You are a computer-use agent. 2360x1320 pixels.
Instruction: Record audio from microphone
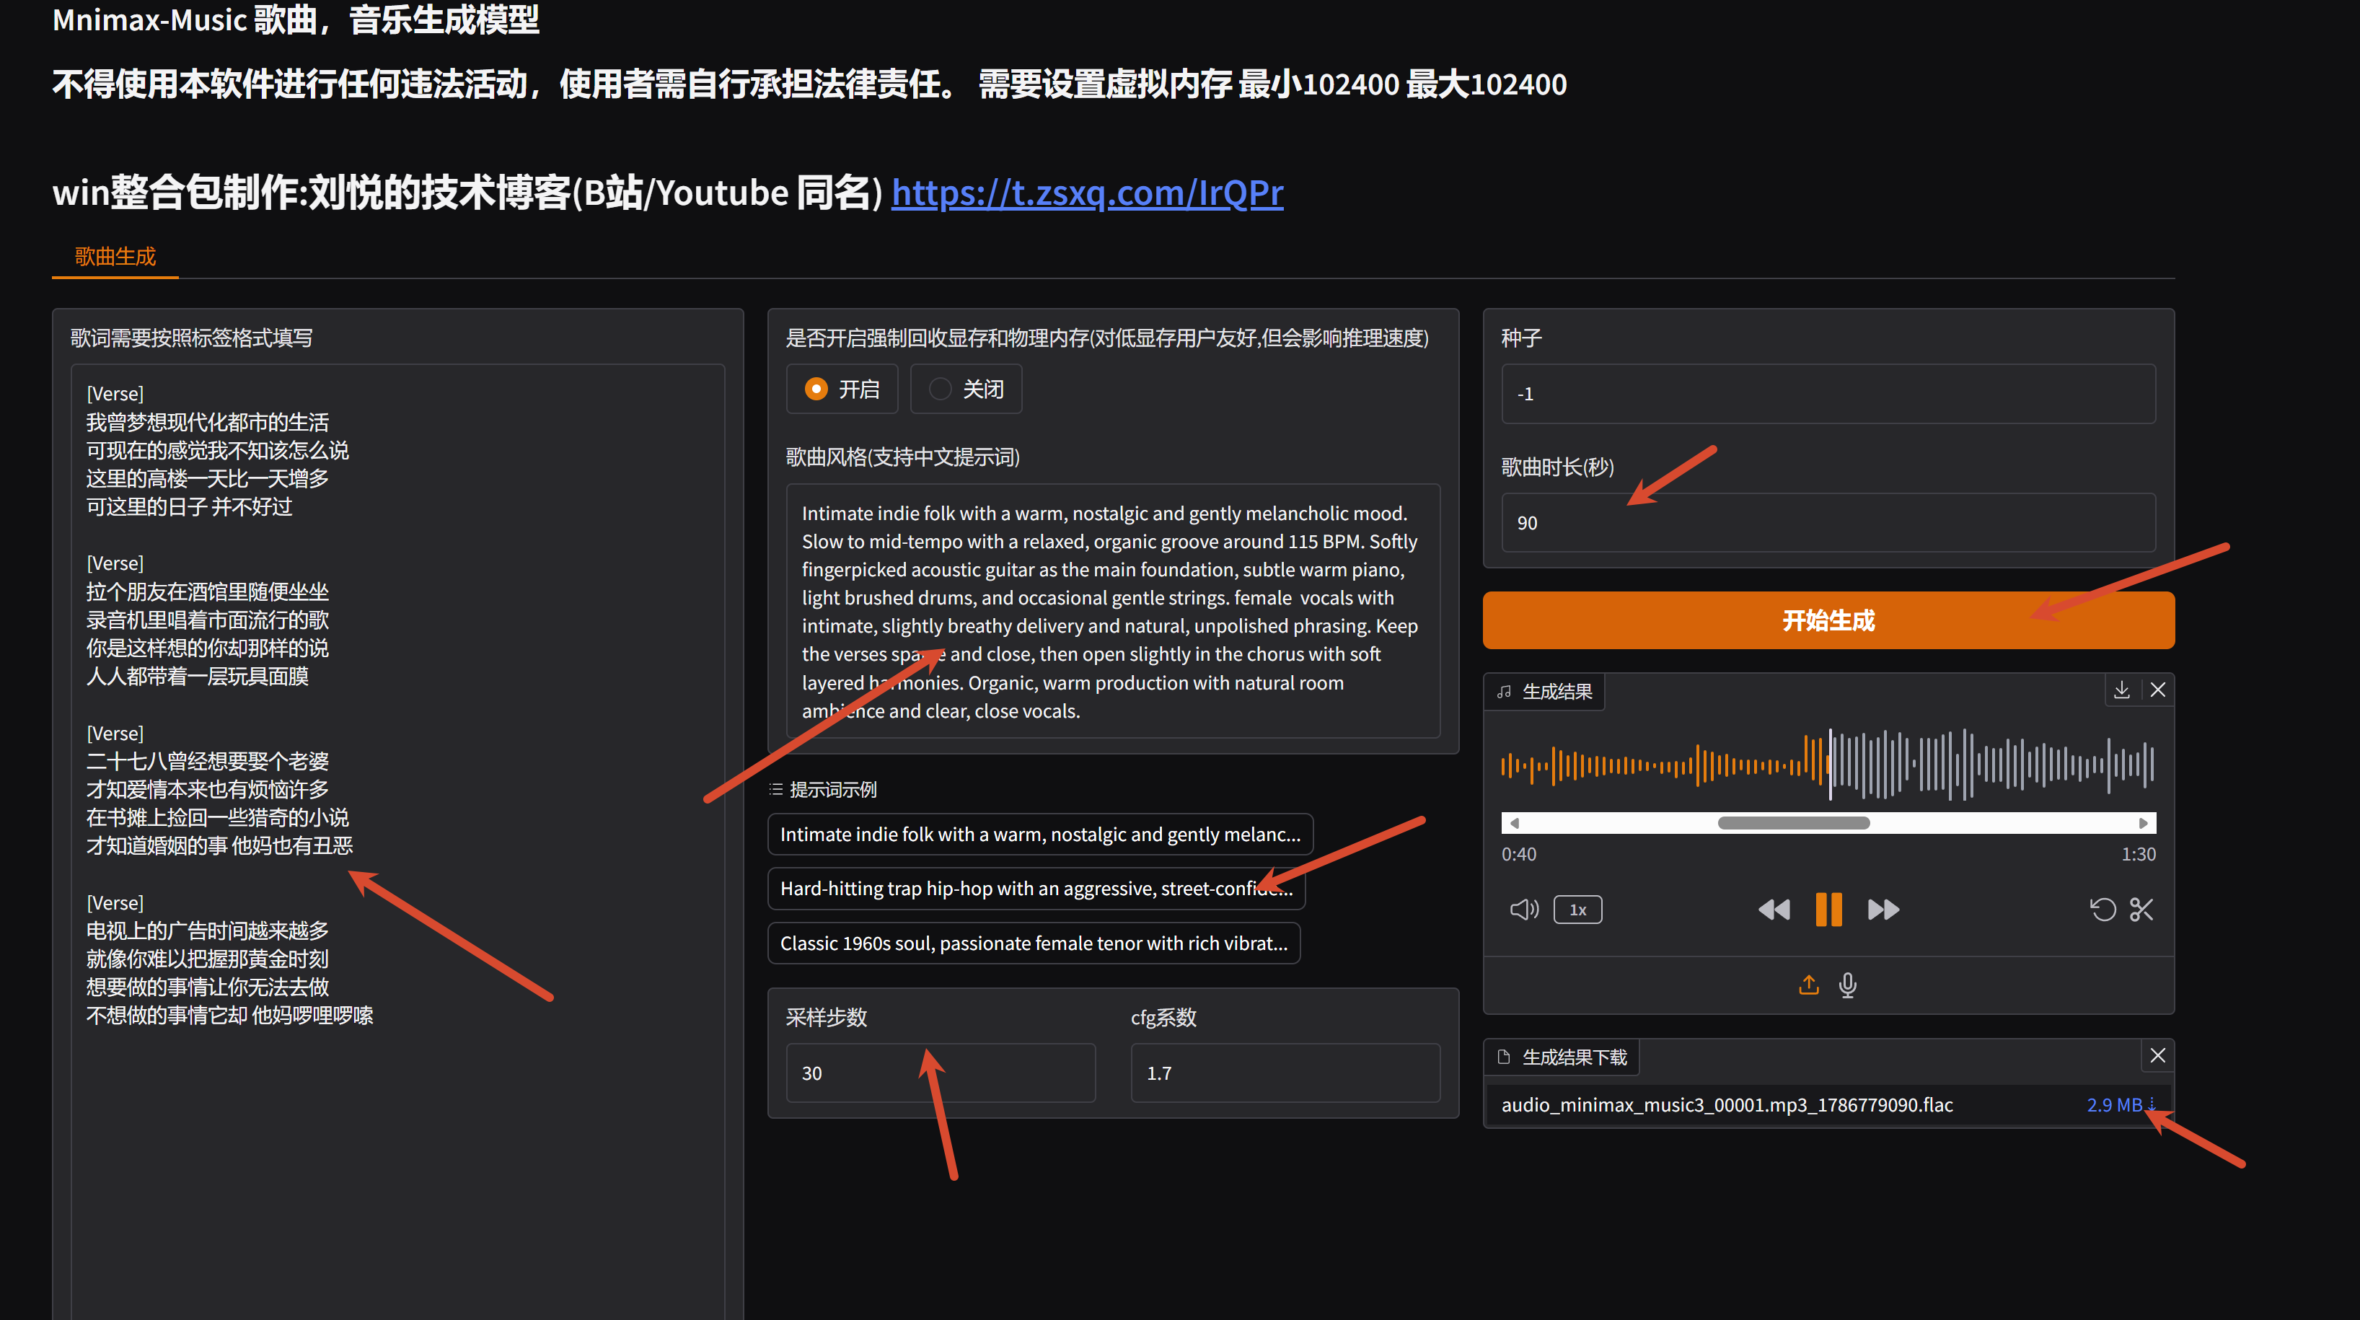tap(1848, 985)
